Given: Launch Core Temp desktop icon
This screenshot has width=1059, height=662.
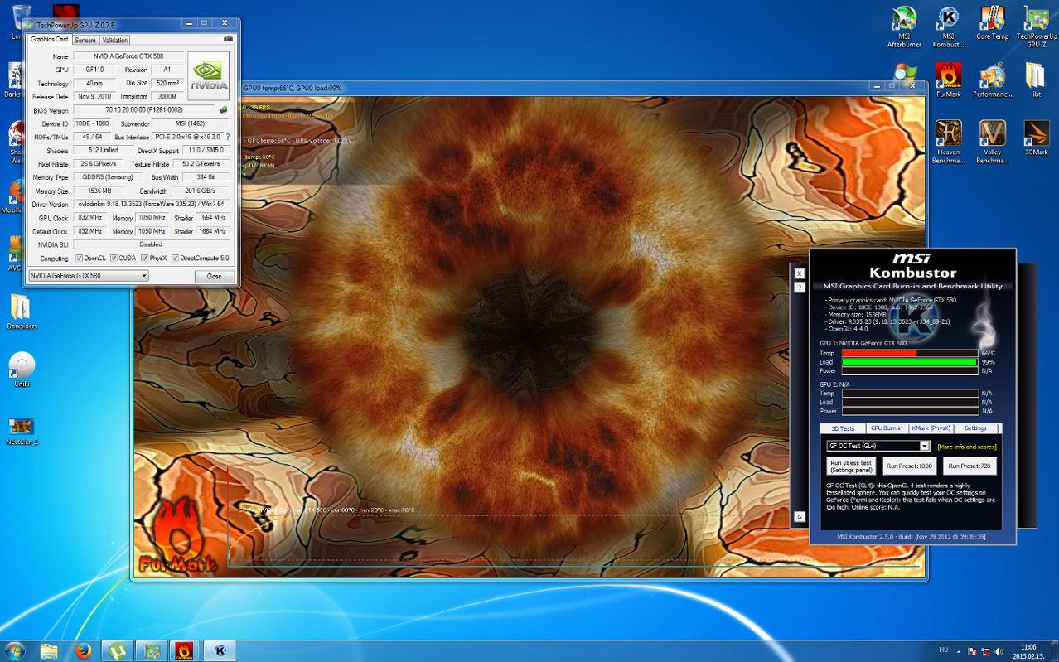Looking at the screenshot, I should click(992, 23).
